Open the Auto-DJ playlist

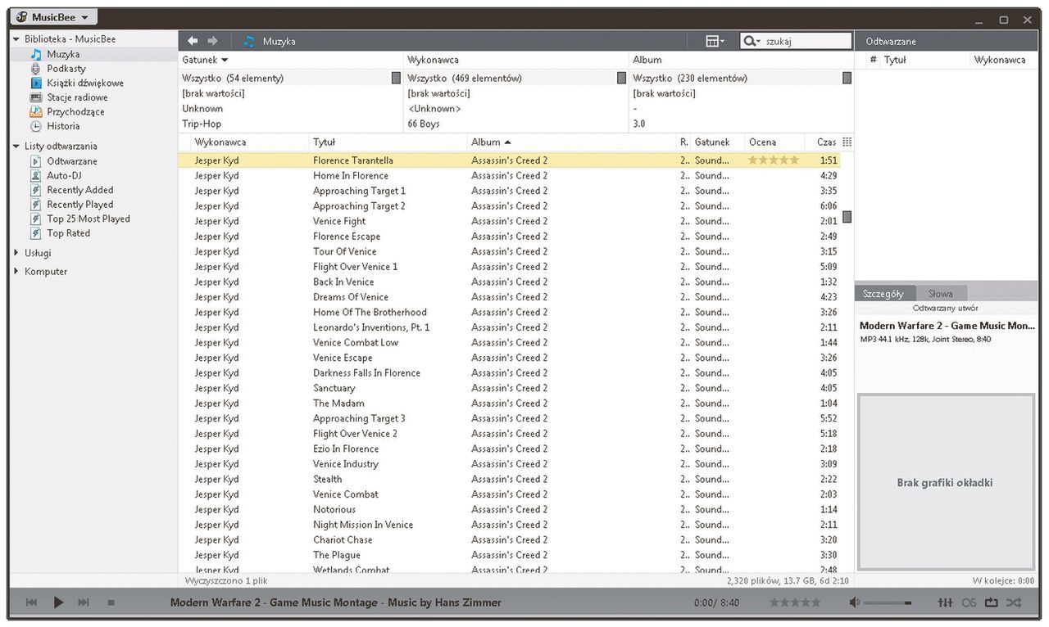[x=64, y=175]
